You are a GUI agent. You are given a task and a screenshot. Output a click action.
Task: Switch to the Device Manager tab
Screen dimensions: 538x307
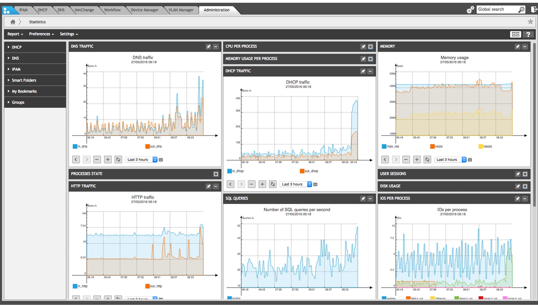pyautogui.click(x=144, y=10)
